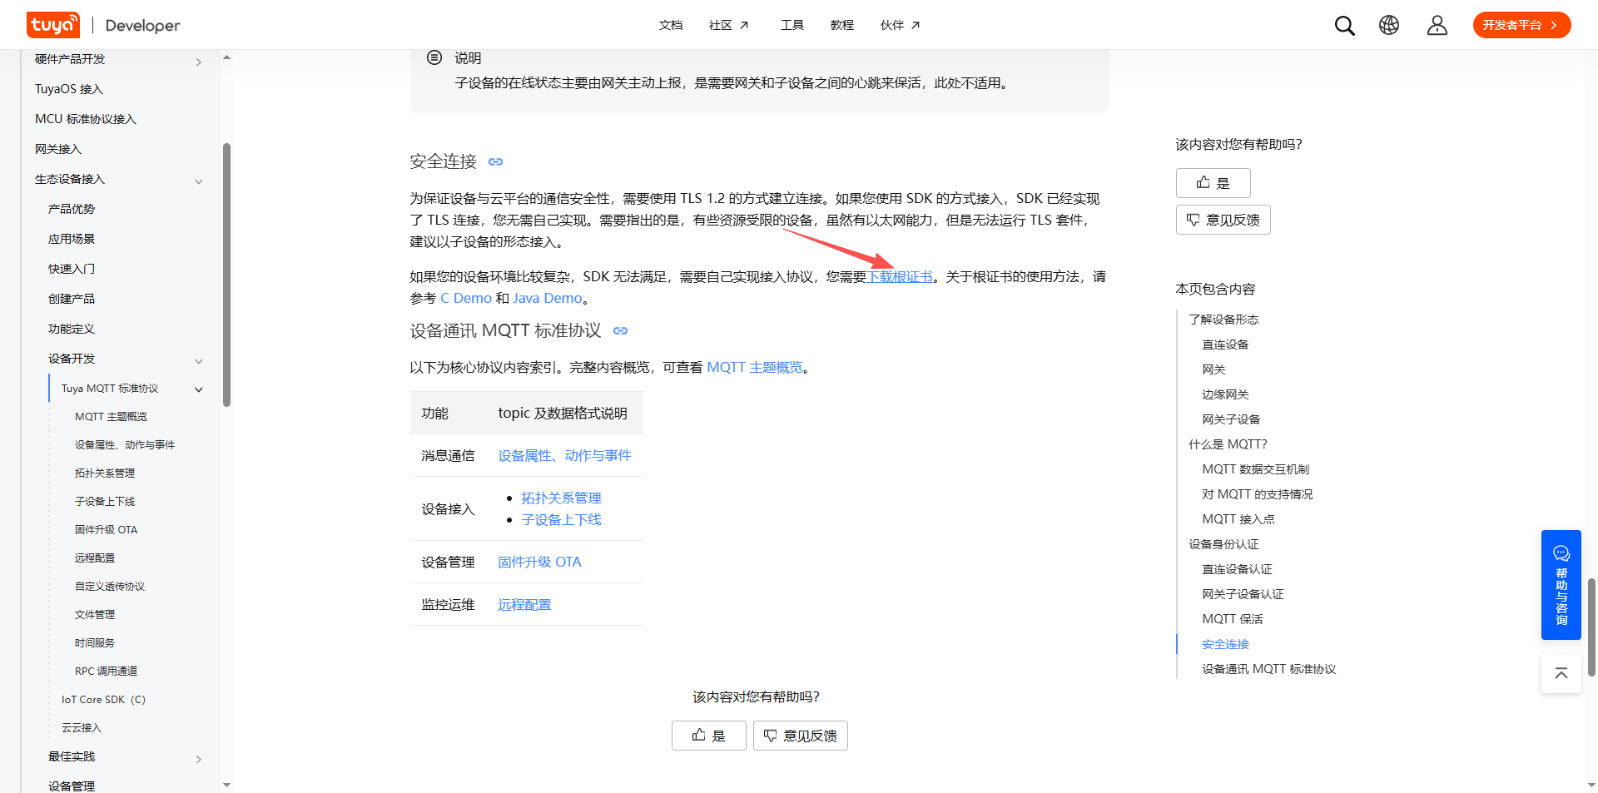Jump to 设备身份认证 in page contents
This screenshot has height=793, width=1598.
1223,544
